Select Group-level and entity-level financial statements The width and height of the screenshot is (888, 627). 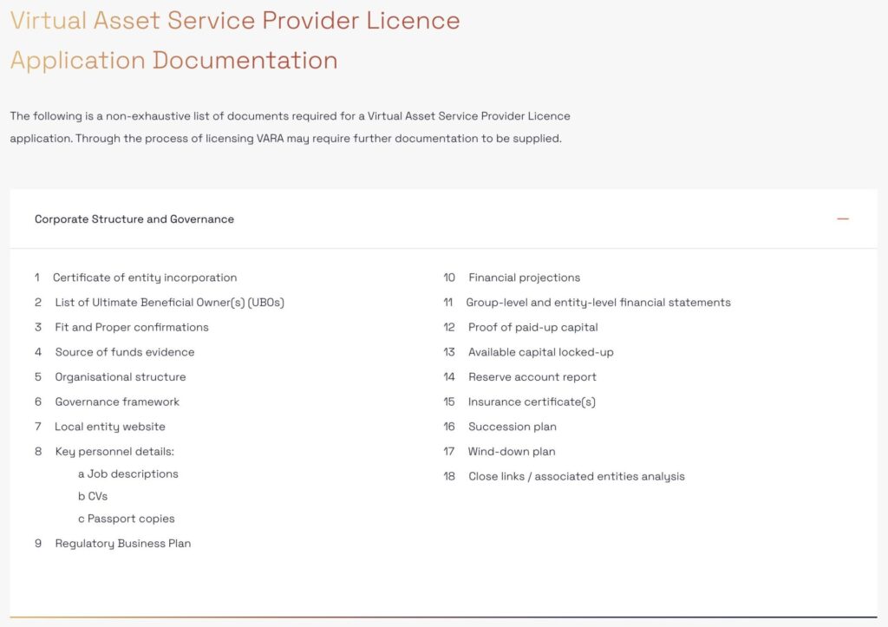tap(598, 303)
